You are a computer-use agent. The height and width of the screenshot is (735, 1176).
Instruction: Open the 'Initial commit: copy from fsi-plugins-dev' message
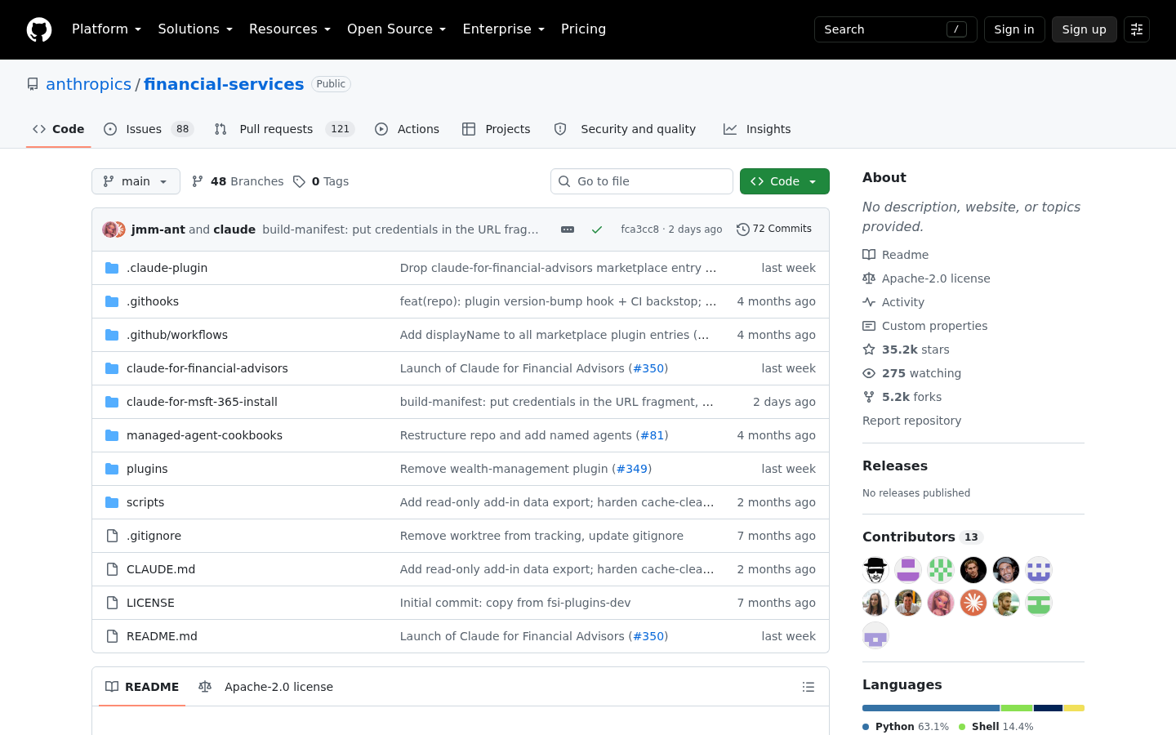pyautogui.click(x=515, y=603)
